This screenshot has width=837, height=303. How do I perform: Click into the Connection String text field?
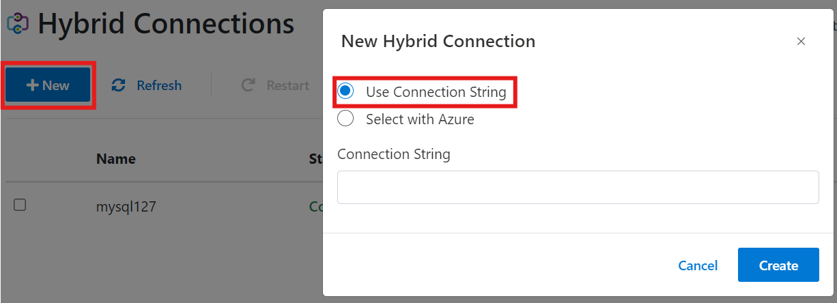click(x=578, y=187)
